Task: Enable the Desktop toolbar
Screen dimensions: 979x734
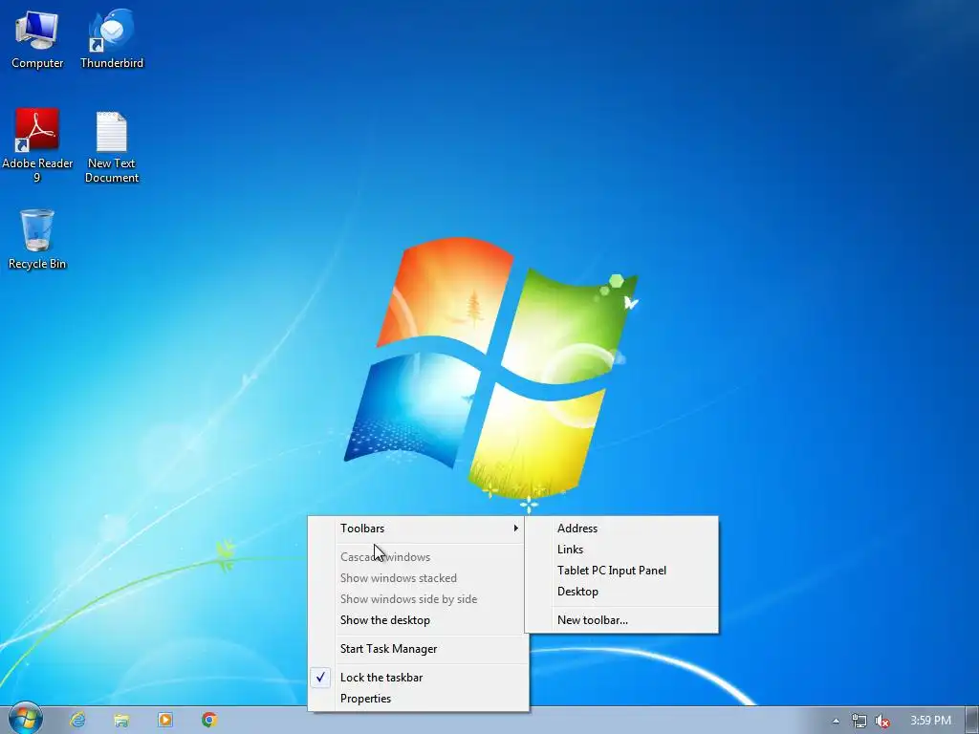Action: click(x=621, y=591)
